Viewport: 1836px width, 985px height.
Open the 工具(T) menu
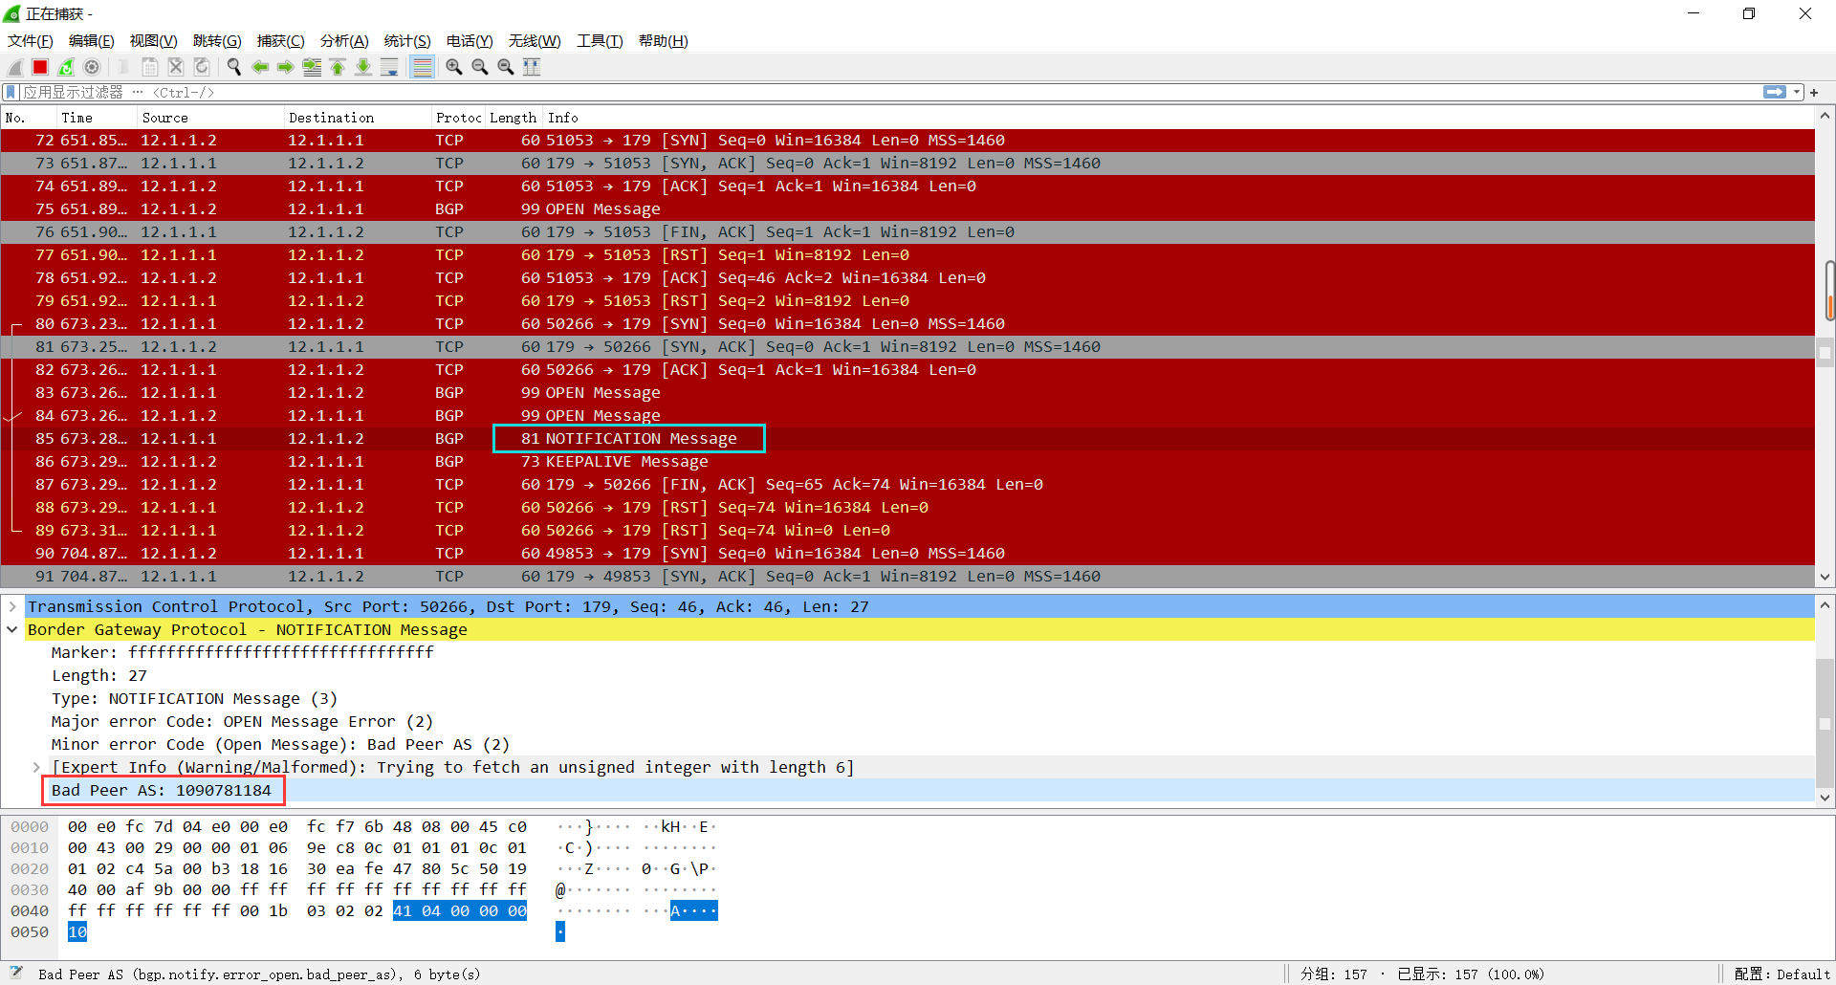(x=600, y=41)
